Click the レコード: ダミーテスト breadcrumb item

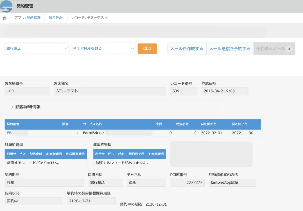(x=89, y=18)
